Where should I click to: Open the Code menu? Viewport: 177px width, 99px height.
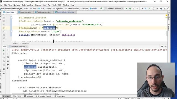click(x=24, y=5)
